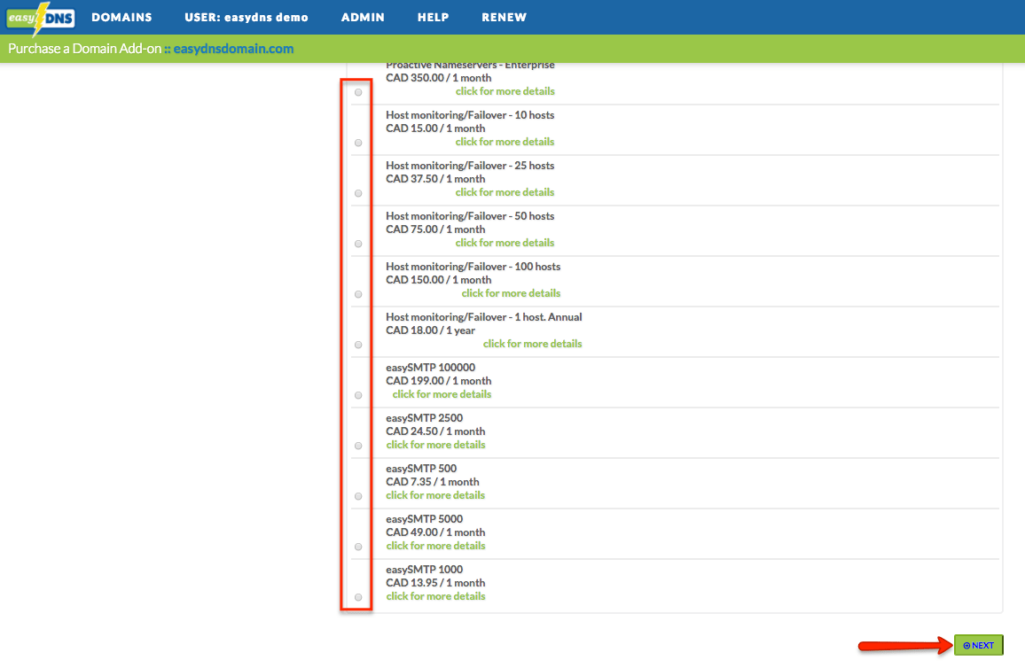Select Proactive Nameservers Enterprise radio button

click(358, 92)
